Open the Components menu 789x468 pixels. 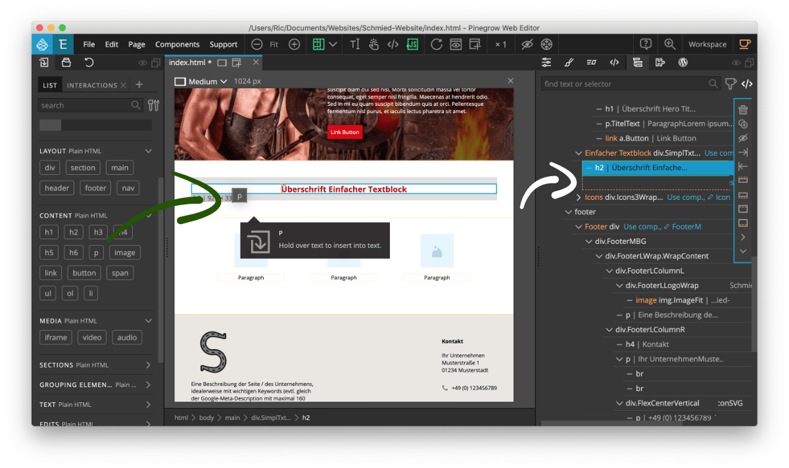pos(178,44)
